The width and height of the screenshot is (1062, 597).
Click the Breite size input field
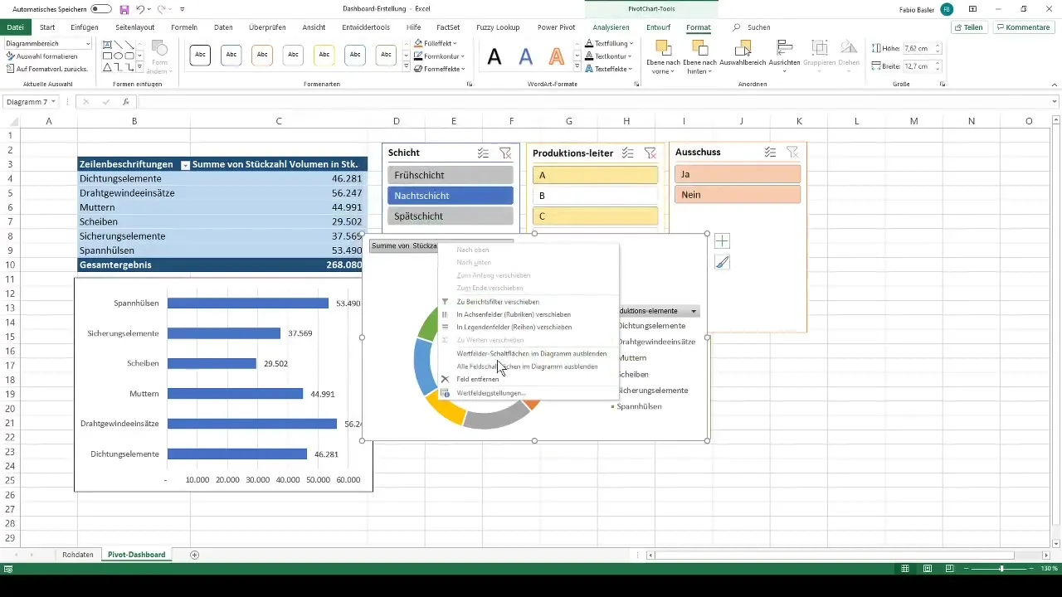pyautogui.click(x=918, y=66)
